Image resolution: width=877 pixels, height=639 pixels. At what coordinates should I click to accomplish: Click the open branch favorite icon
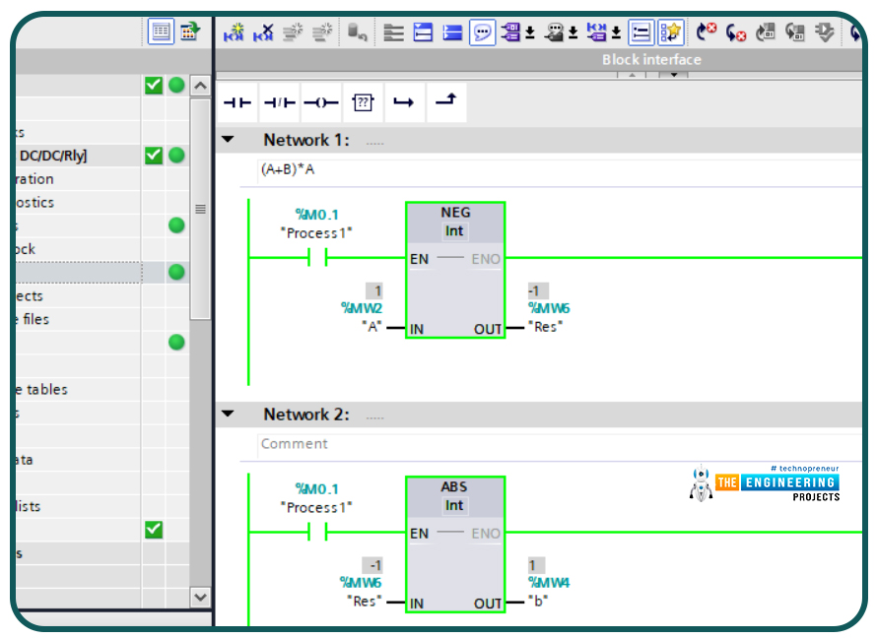tap(404, 102)
